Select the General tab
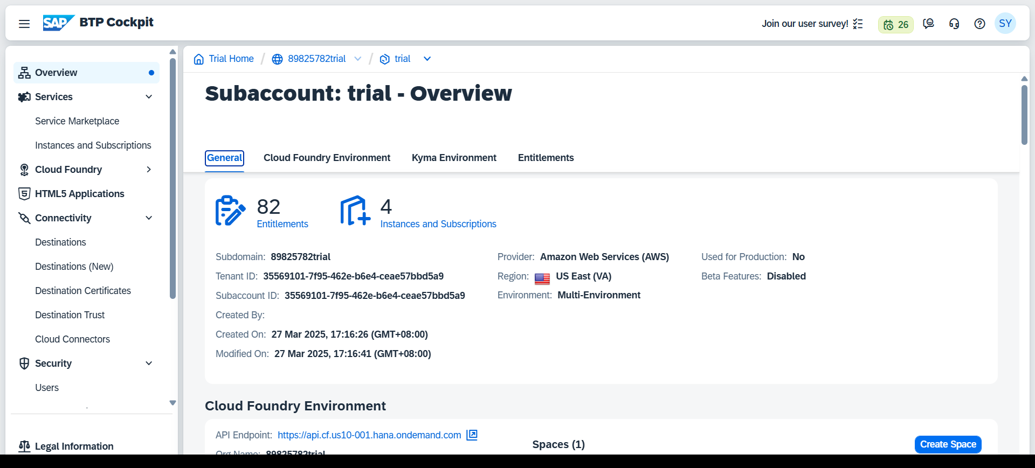 click(225, 158)
